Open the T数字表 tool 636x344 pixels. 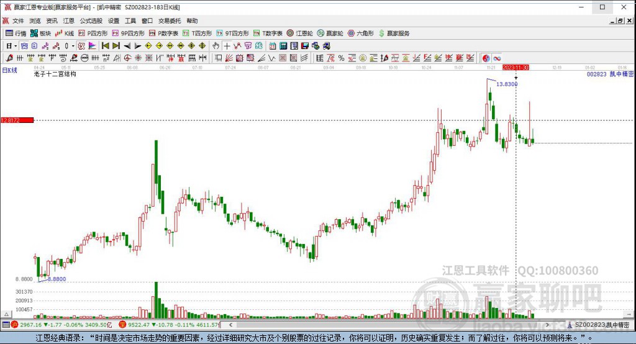(268, 34)
